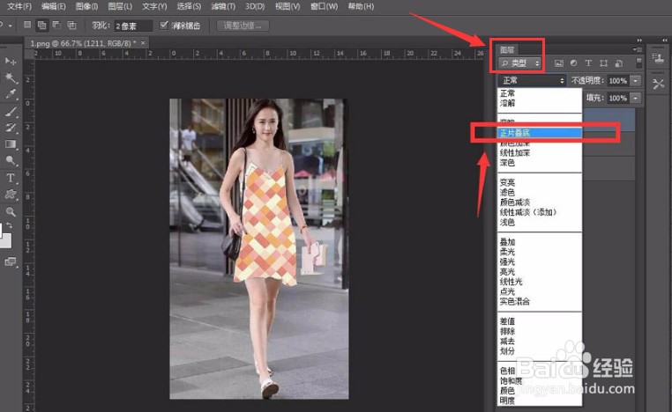The width and height of the screenshot is (672, 412).
Task: Choose 正片叠底 blend mode
Action: click(x=540, y=133)
